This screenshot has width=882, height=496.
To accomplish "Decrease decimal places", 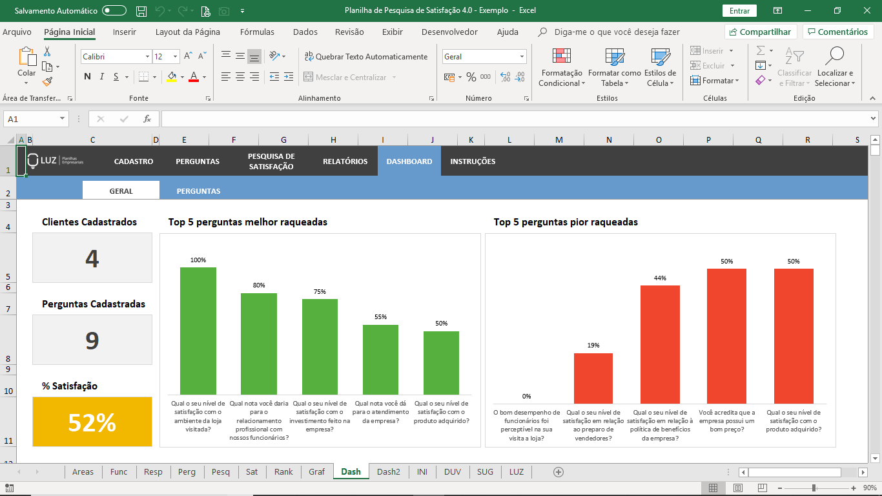I will point(519,77).
